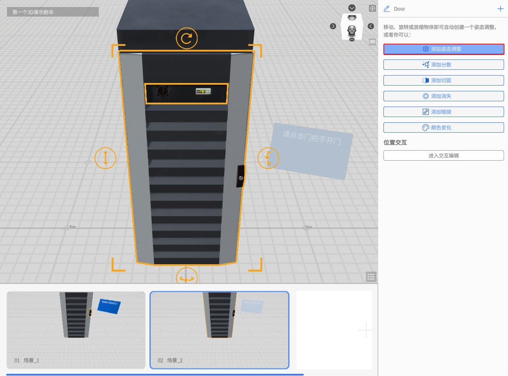Add a 切面 section cut effect
Viewport: 508px width, 376px height.
click(443, 80)
